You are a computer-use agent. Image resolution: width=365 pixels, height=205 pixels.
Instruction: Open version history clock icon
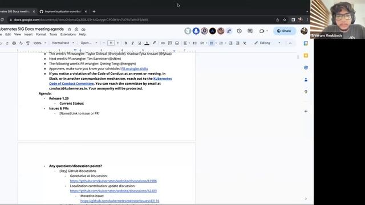click(x=240, y=31)
